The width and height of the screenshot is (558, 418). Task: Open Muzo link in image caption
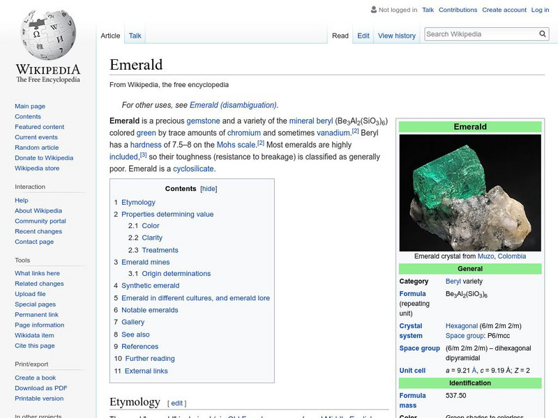(485, 256)
